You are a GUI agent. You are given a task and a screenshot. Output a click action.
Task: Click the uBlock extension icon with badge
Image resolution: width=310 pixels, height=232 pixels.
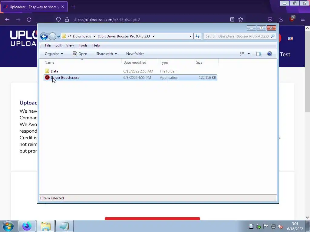point(292,19)
